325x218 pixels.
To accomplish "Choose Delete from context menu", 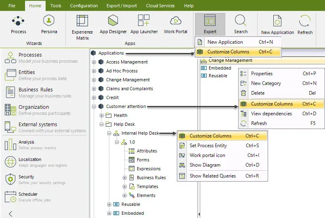I will 281,93.
